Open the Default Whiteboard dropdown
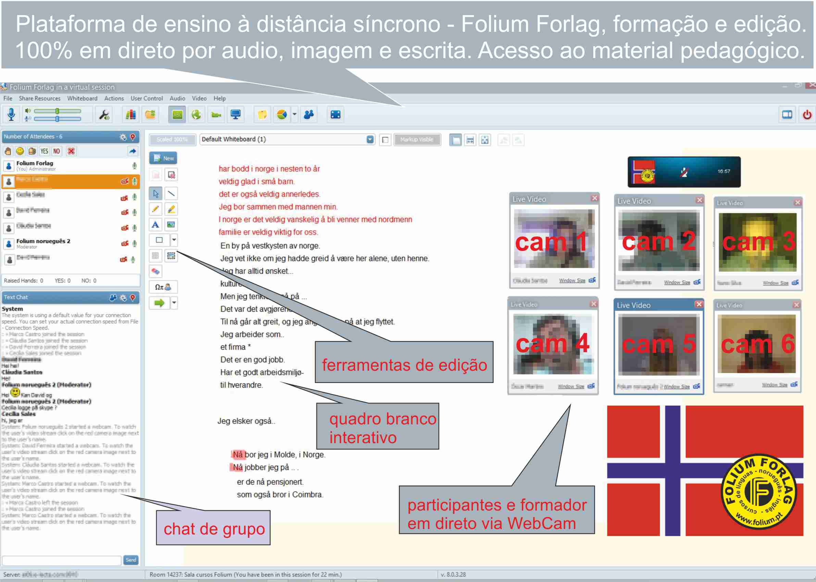The width and height of the screenshot is (816, 582). click(x=370, y=140)
